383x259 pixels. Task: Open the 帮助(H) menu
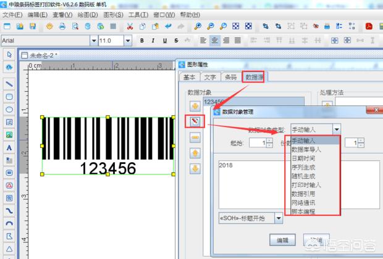coord(190,15)
